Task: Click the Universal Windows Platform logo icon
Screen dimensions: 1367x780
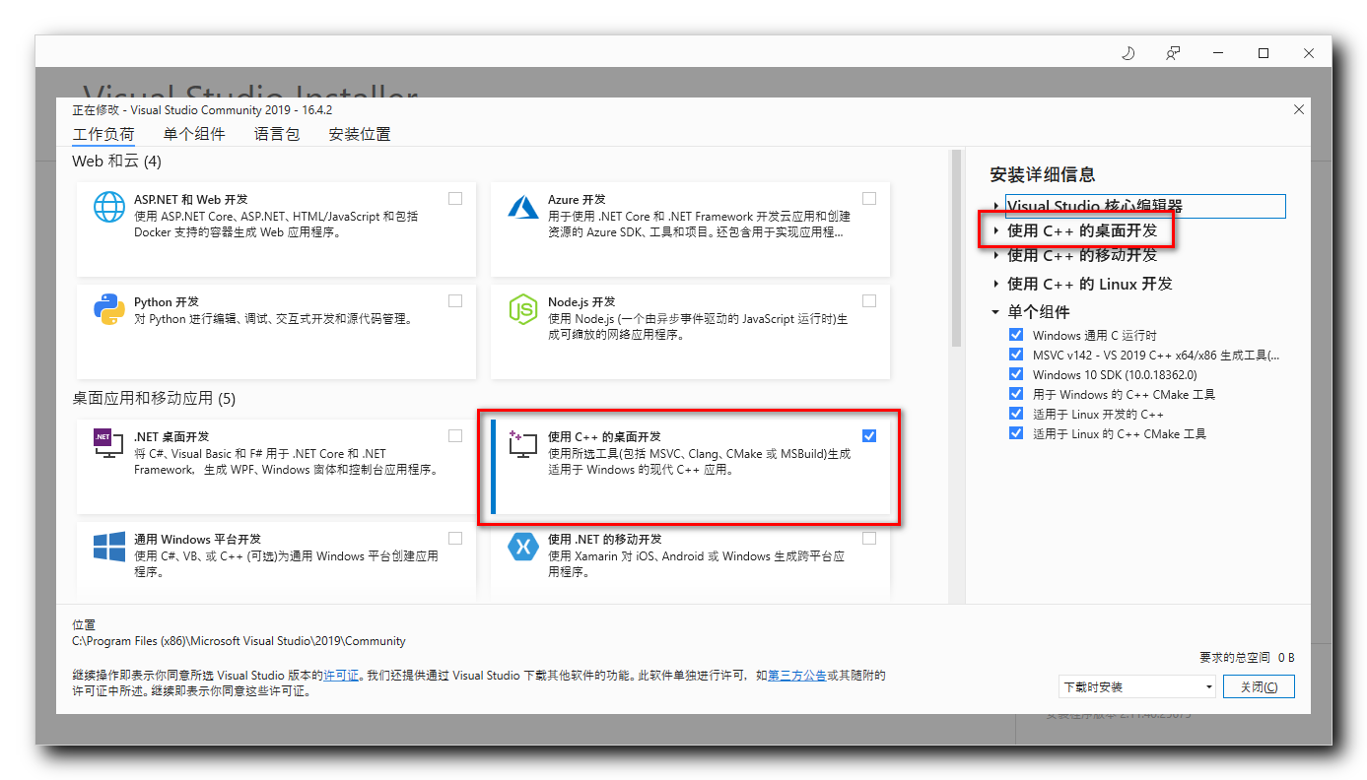Action: tap(109, 547)
